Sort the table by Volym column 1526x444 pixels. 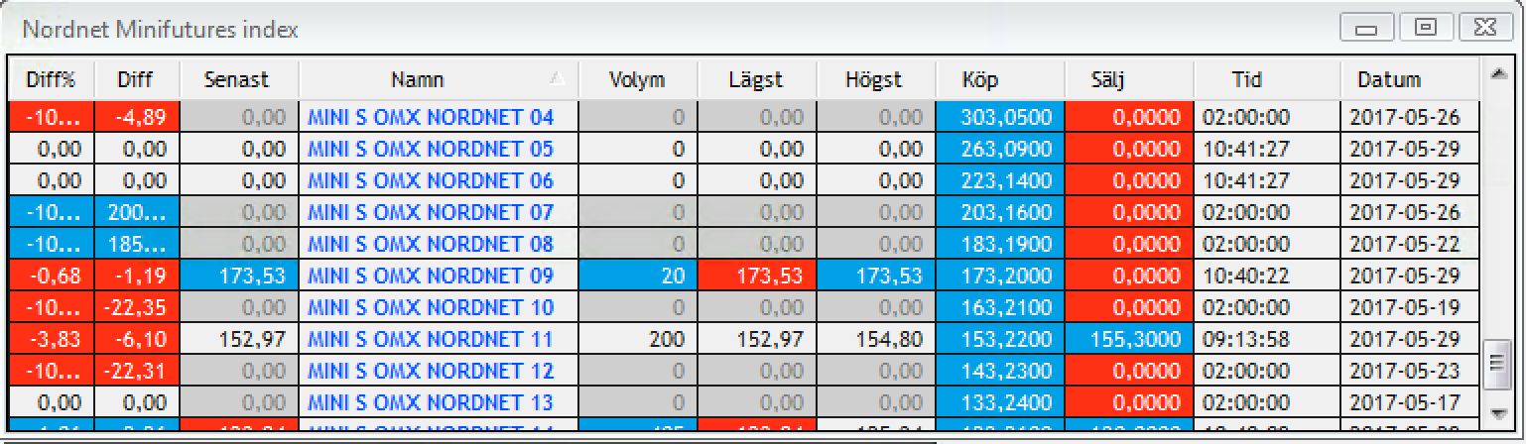click(637, 80)
